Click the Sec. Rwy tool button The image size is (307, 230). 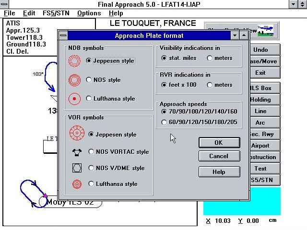265,134
